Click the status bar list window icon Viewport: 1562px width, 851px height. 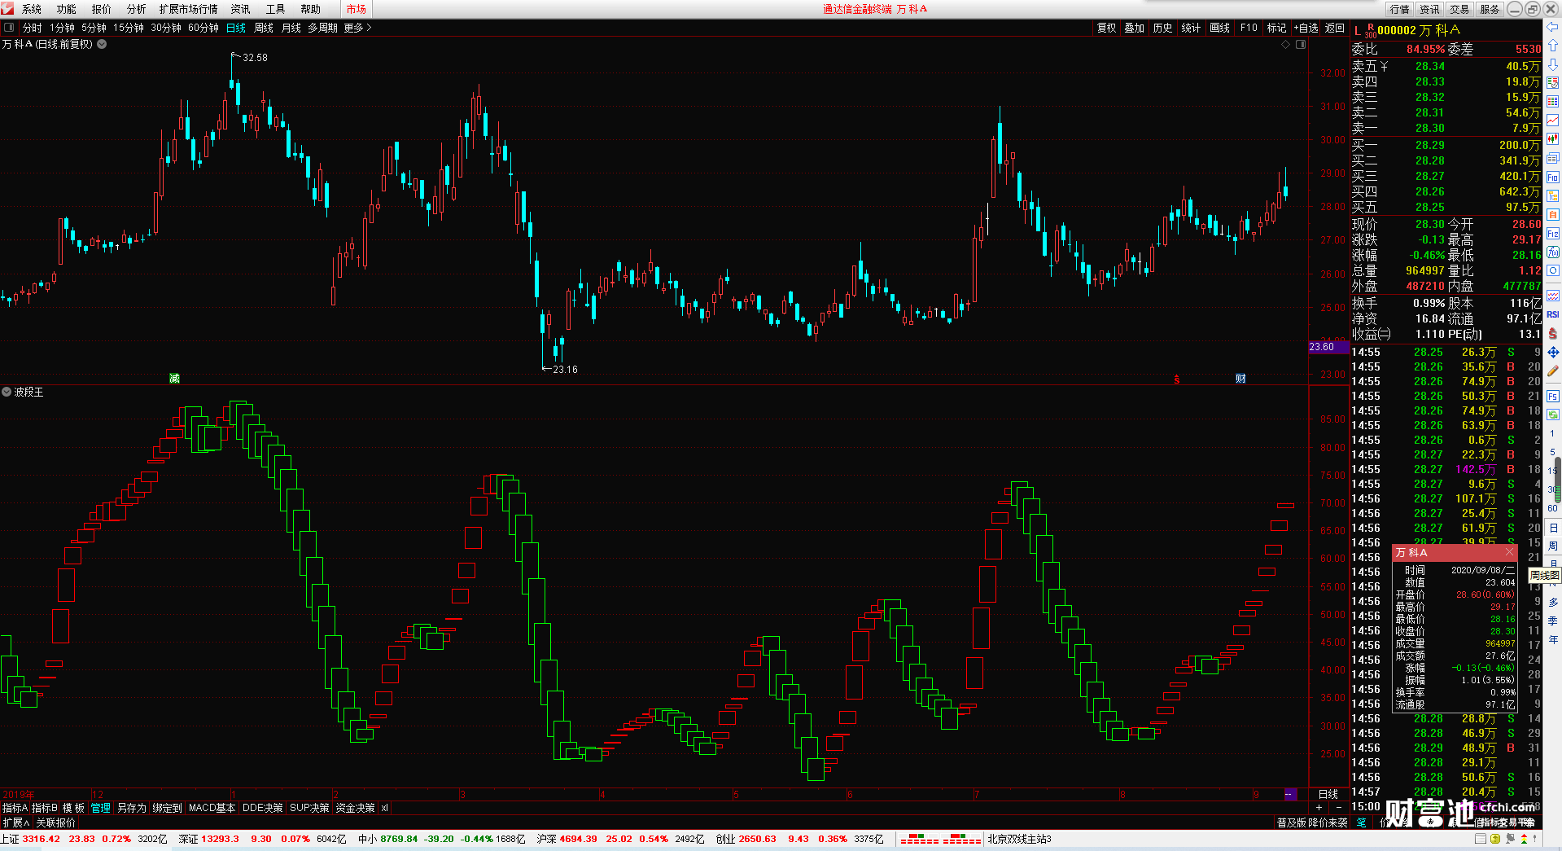[x=1481, y=839]
